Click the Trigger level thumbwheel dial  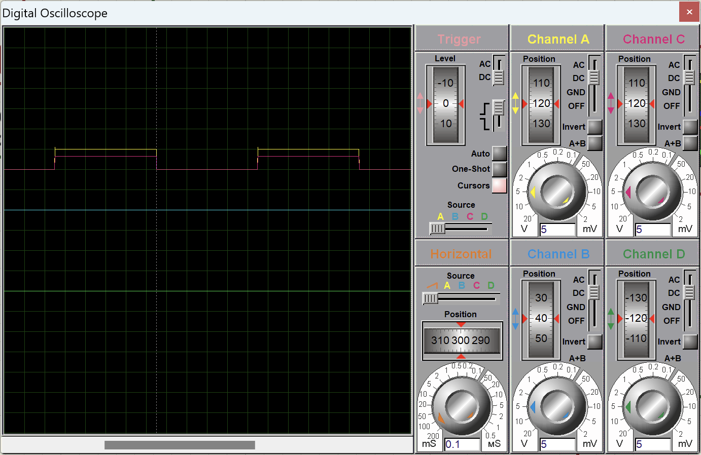click(445, 104)
